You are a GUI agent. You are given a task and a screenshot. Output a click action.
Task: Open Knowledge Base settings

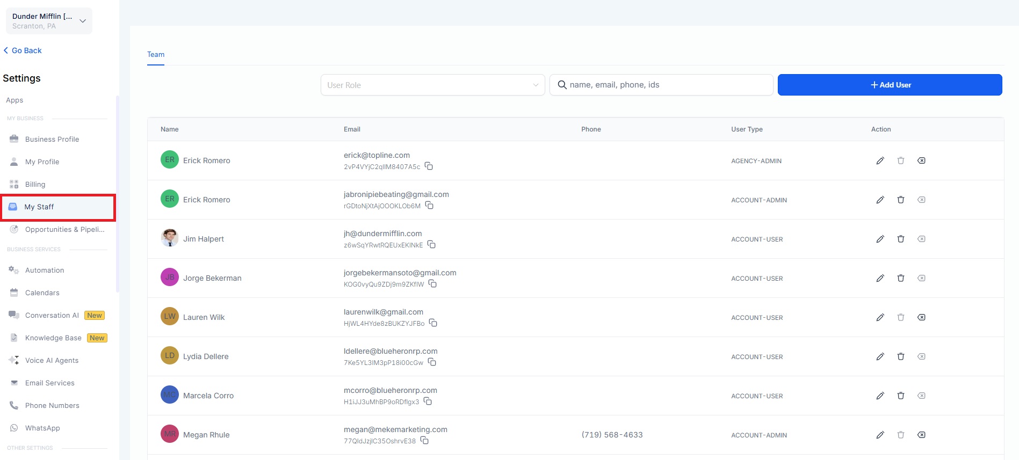pos(53,338)
